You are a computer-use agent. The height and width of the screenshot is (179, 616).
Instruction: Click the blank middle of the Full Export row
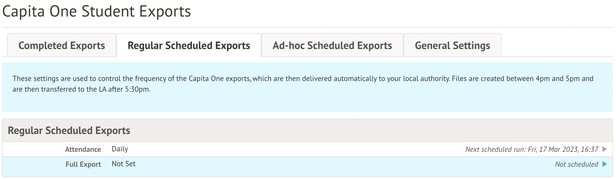[x=320, y=164]
